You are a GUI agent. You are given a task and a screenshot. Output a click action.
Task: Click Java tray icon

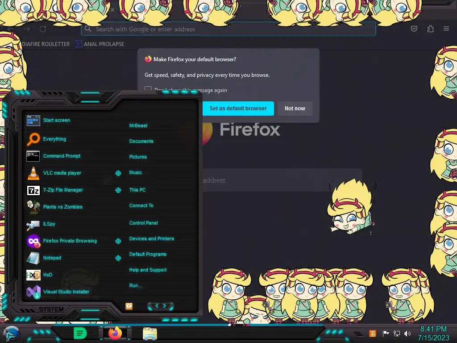[x=373, y=333]
